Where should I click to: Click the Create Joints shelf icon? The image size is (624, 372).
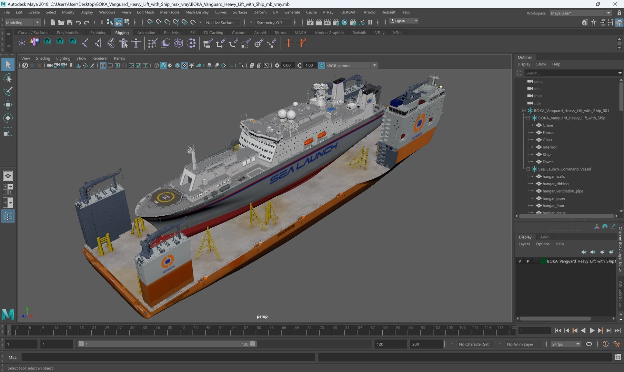point(85,43)
